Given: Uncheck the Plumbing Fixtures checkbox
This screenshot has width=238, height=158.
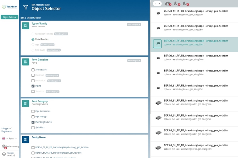Looking at the screenshot, I should pos(33,122).
